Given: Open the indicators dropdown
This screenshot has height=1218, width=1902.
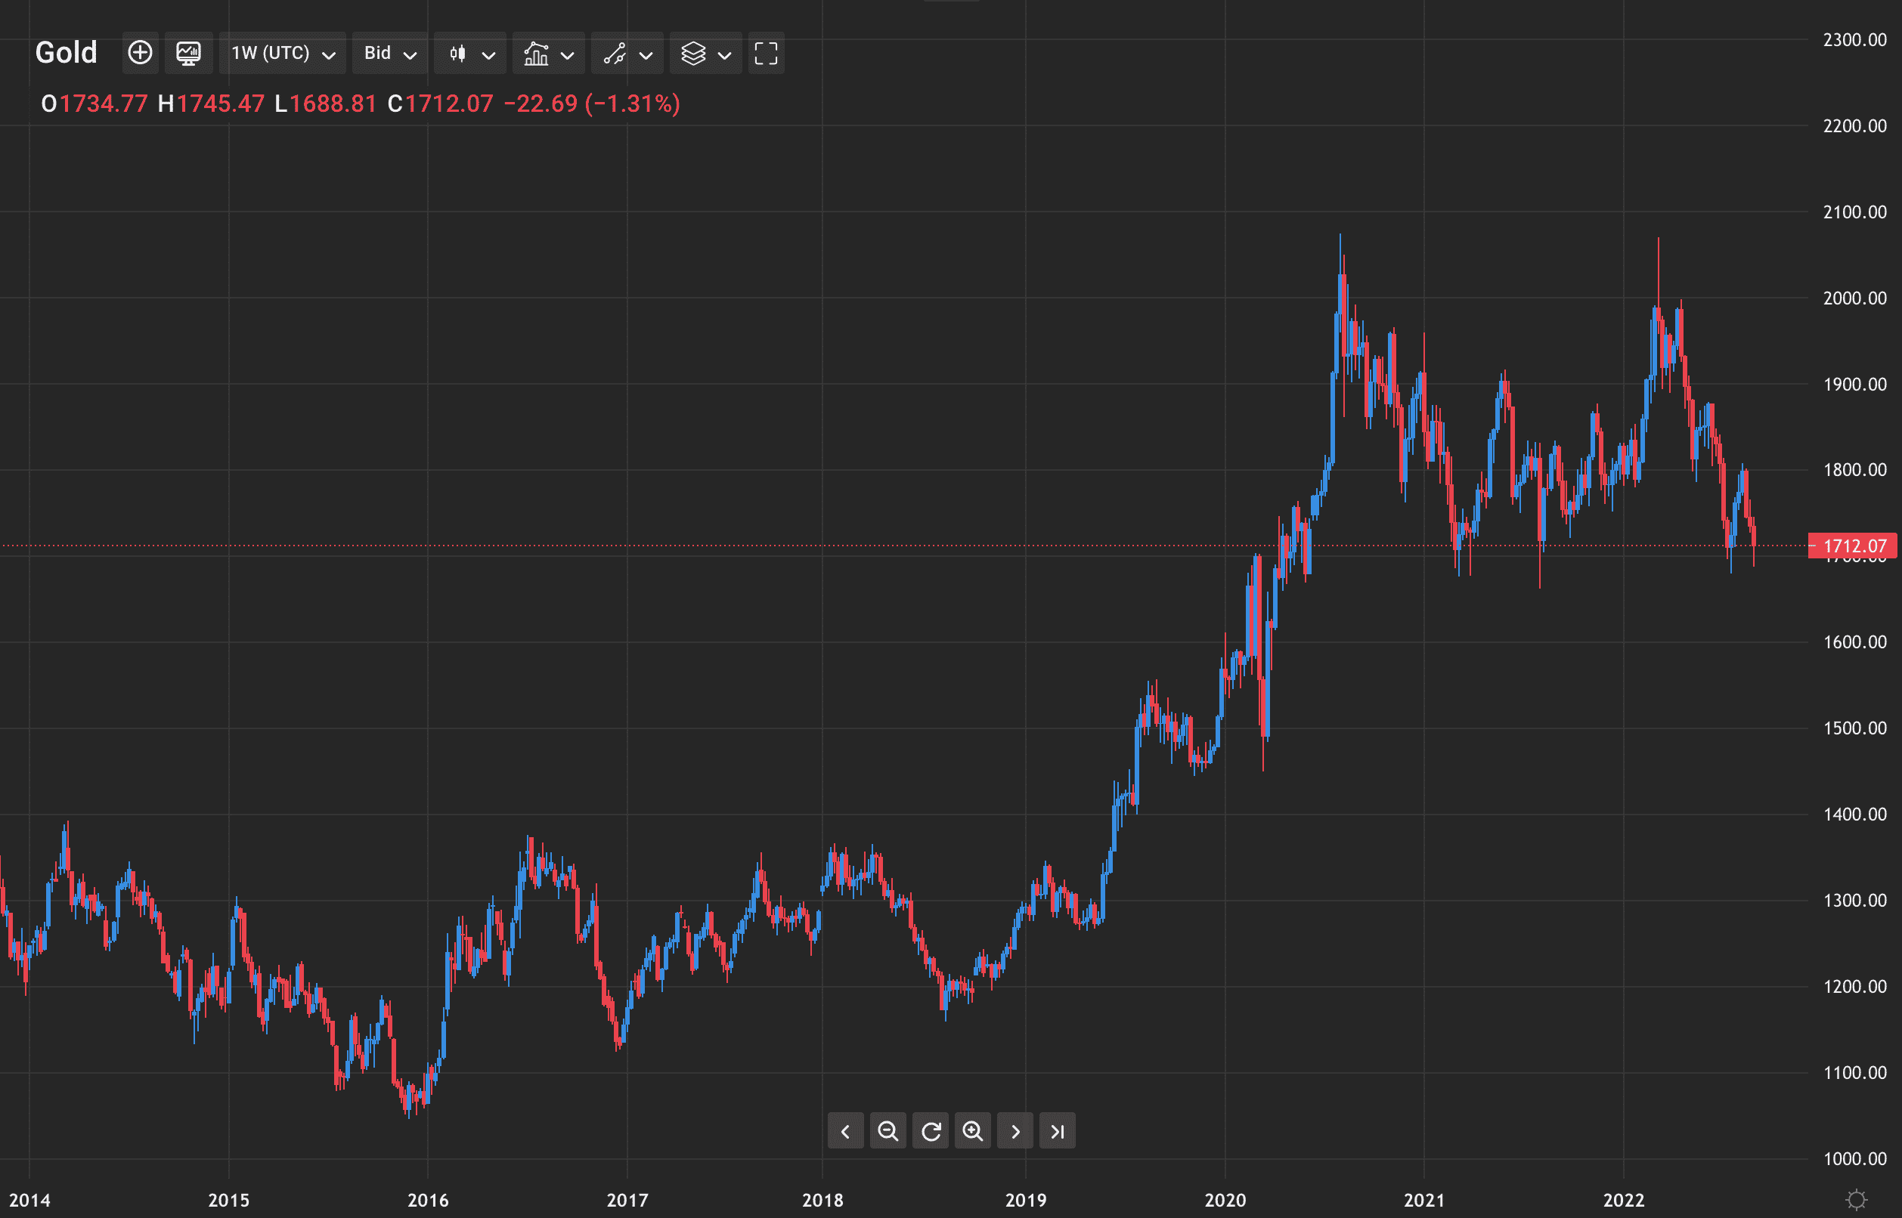Looking at the screenshot, I should pos(549,53).
